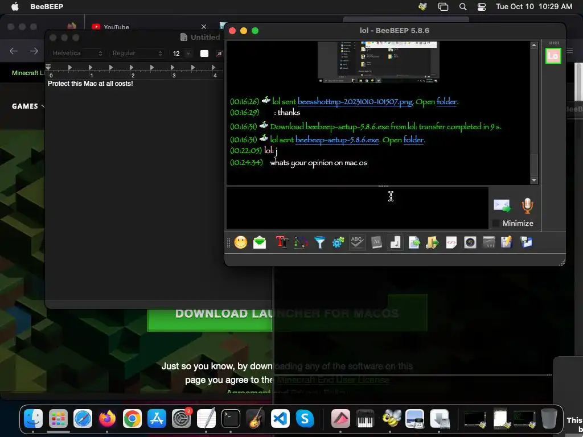Toggle the Return key sends message icon
This screenshot has height=437, width=583.
[395, 242]
